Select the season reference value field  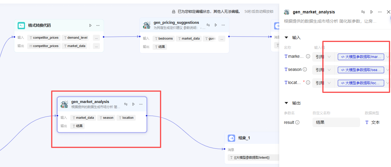(361, 70)
